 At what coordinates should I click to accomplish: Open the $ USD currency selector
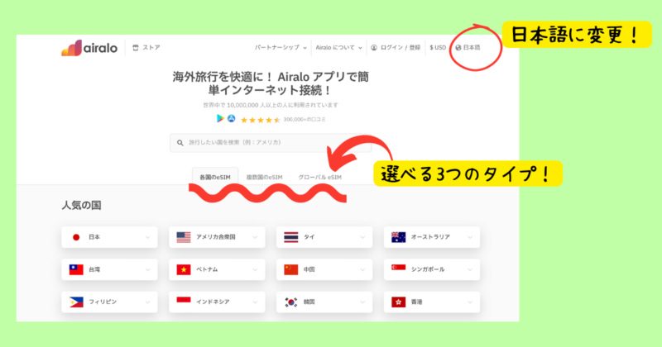(x=438, y=48)
